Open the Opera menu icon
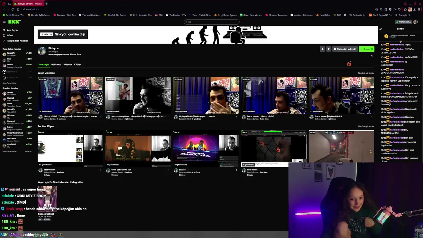 4,4
